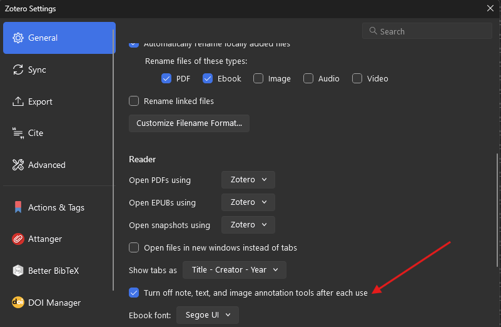Viewport: 501px width, 327px height.
Task: Click the yellow DOI Manager icon
Action: click(18, 303)
